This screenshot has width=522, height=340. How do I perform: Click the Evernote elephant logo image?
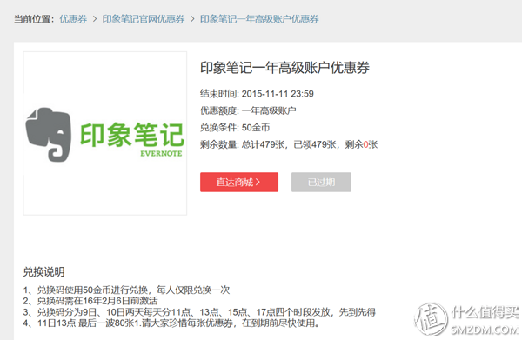[105, 133]
